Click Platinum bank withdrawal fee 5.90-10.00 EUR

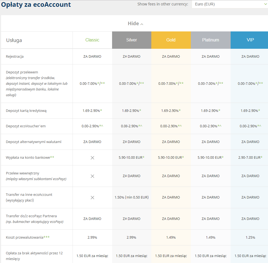pos(211,157)
